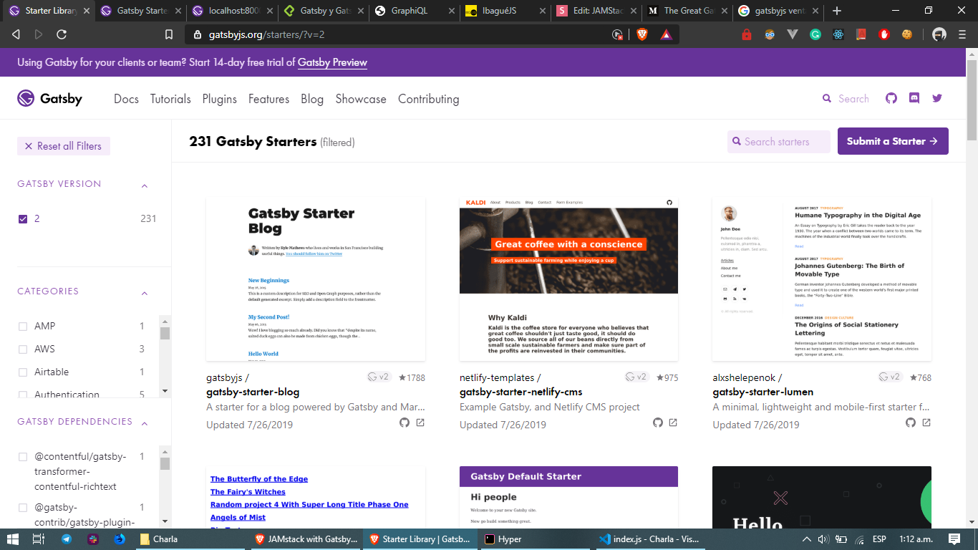Click Submit a Starter button
The width and height of the screenshot is (978, 550).
pyautogui.click(x=893, y=141)
